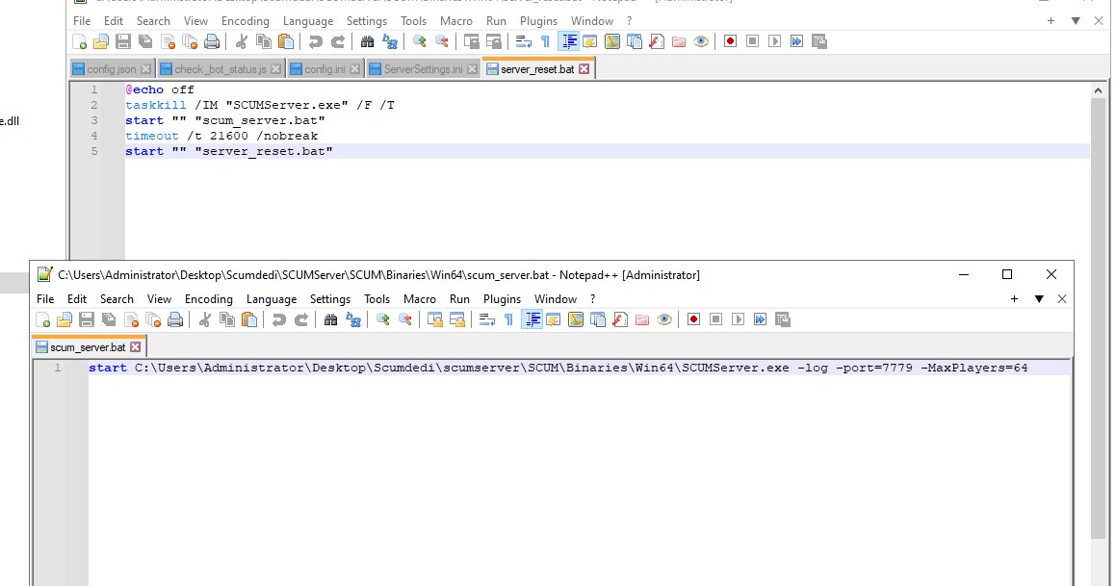
Task: Switch to the ServerSettings.ini tab
Action: (x=423, y=69)
